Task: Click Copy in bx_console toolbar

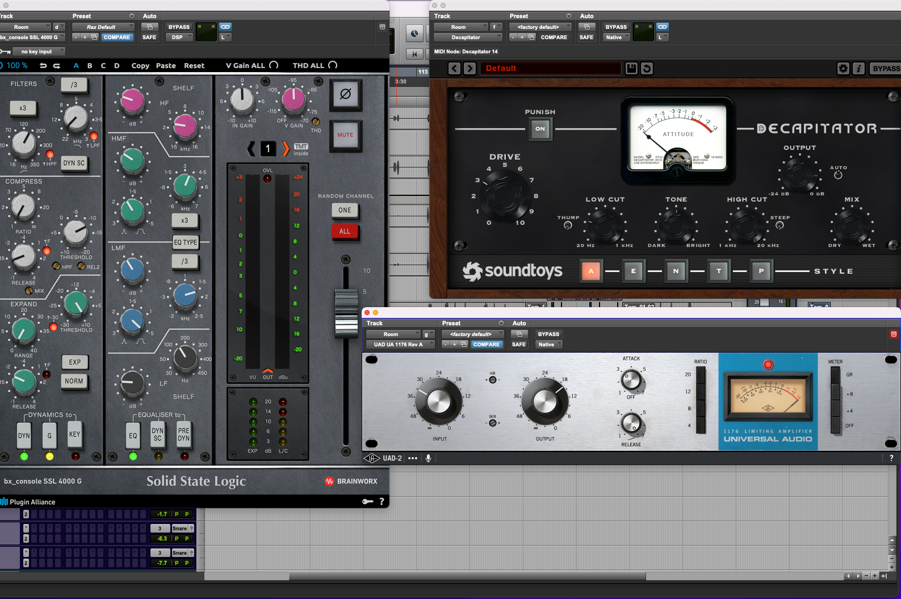Action: coord(140,65)
